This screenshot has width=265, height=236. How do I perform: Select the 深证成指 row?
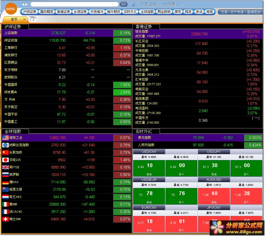coord(67,40)
